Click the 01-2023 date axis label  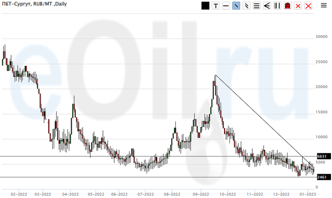click(307, 193)
